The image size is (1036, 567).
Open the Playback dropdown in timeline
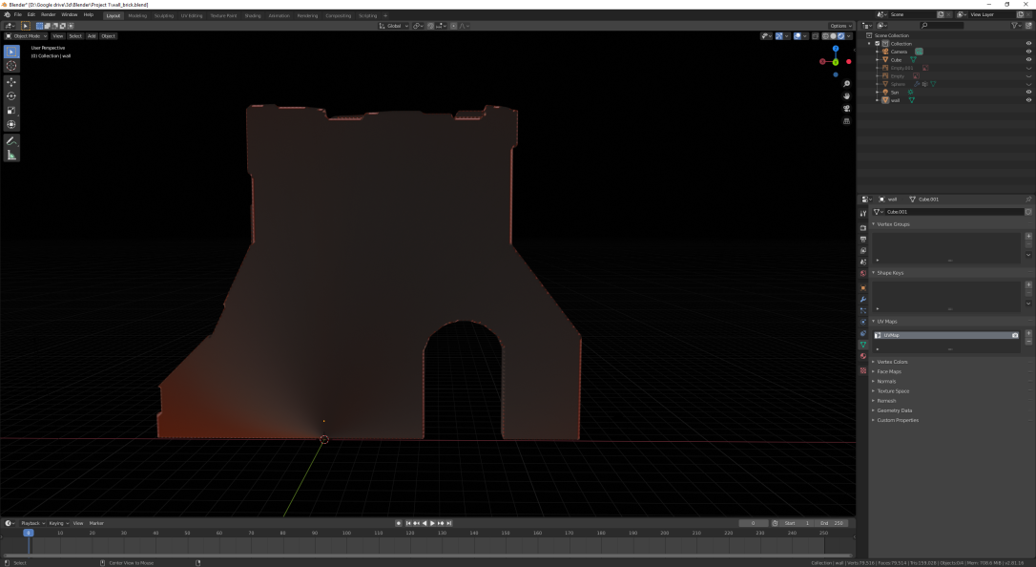[32, 523]
